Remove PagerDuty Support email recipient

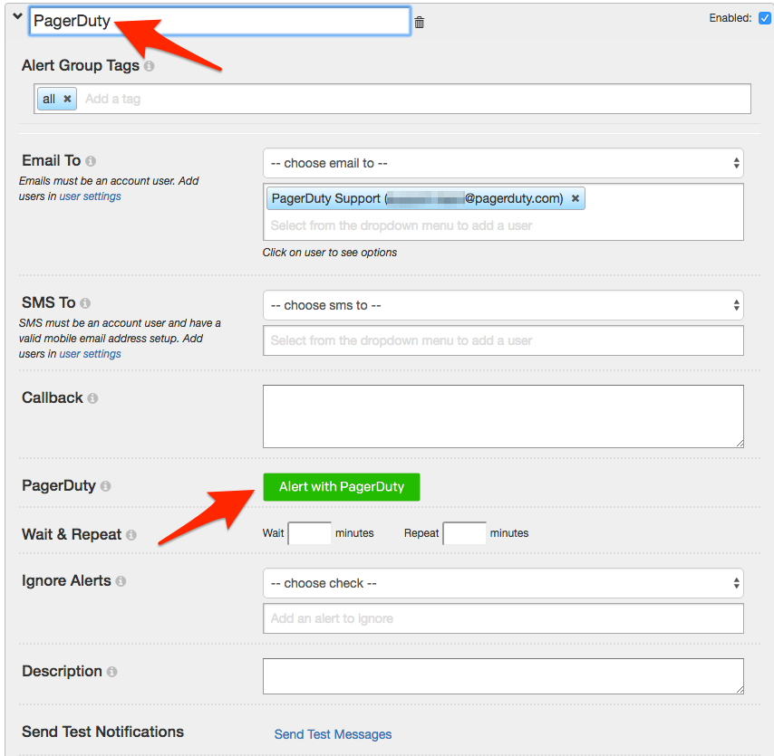pyautogui.click(x=575, y=198)
